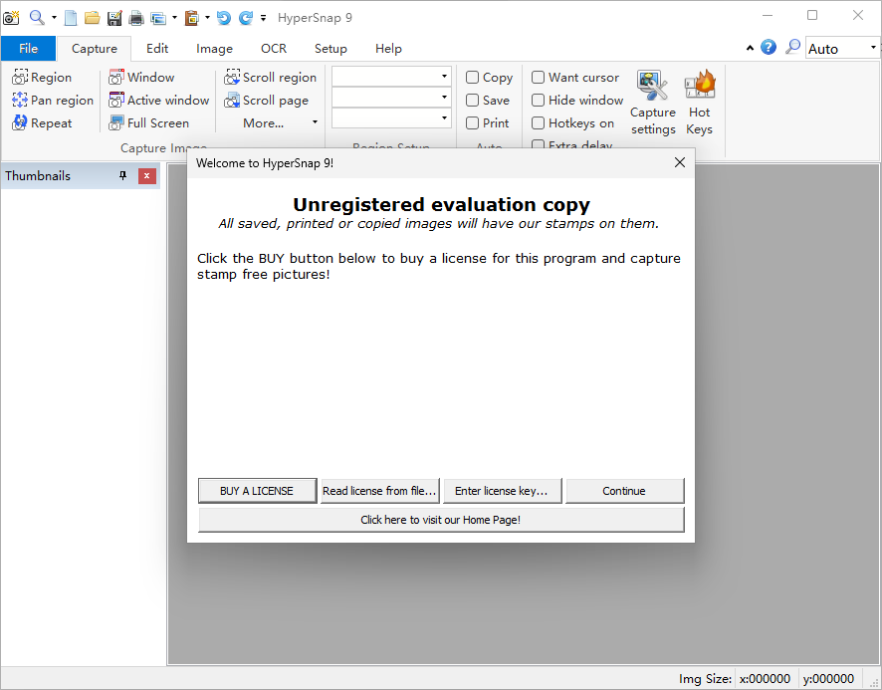Switch to the OCR ribbon tab

click(273, 49)
